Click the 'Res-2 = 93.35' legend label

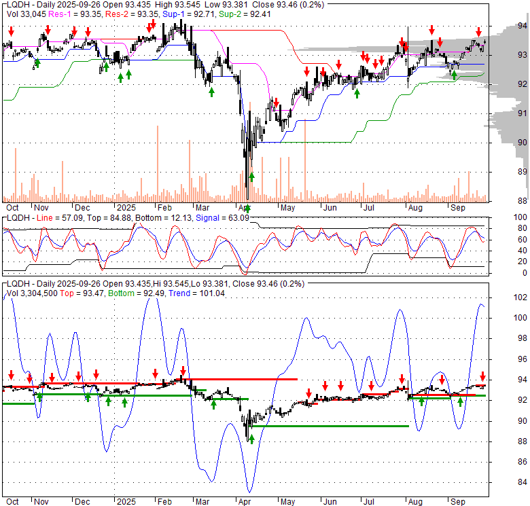(x=132, y=14)
